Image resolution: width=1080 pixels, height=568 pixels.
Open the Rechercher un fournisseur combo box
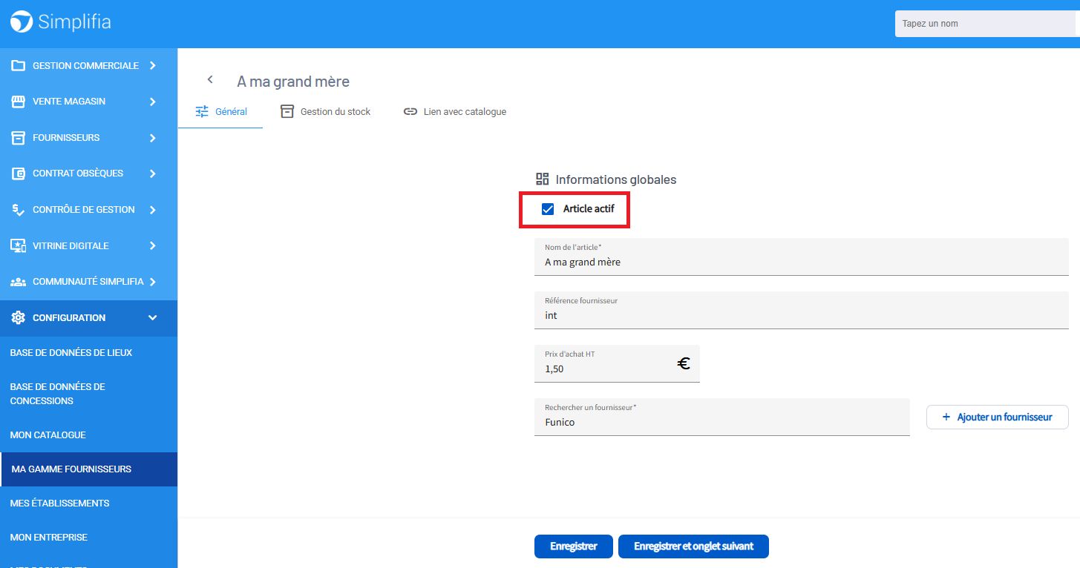click(721, 417)
